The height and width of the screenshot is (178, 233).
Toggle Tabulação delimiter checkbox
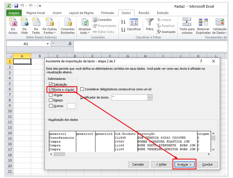coord(51,84)
